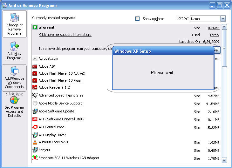
Task: Minimize the Add or Remove Programs window
Action: 212,5
